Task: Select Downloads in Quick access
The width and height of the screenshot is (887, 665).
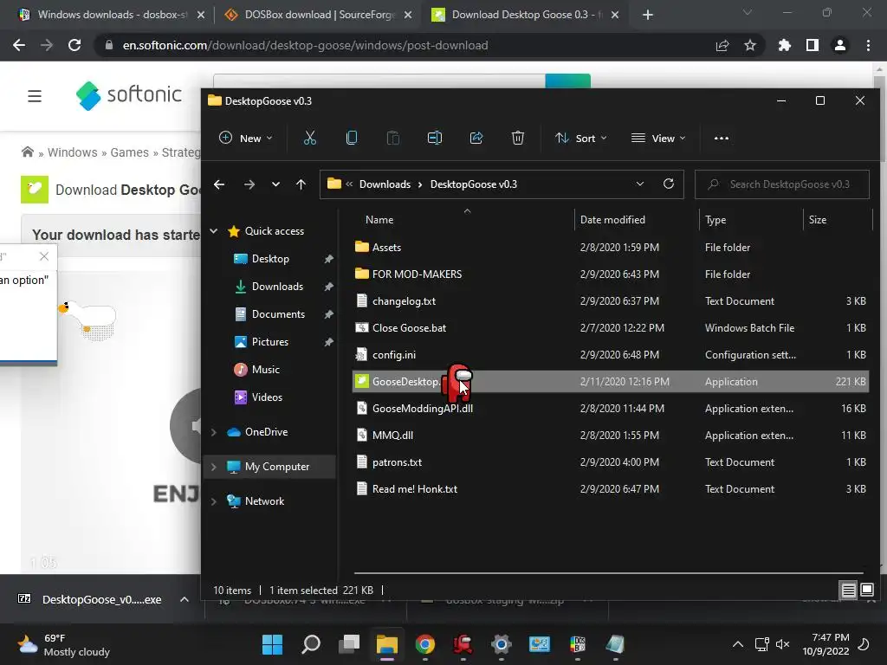Action: [277, 286]
